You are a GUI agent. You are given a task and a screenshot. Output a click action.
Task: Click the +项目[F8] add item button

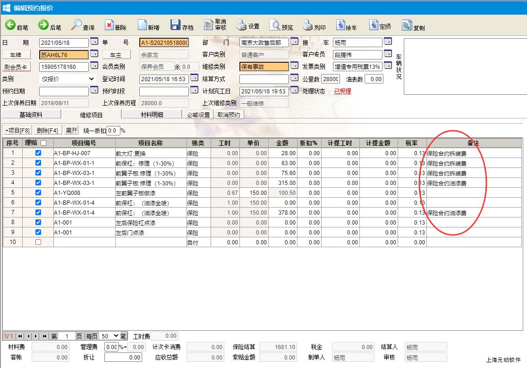[x=18, y=131]
